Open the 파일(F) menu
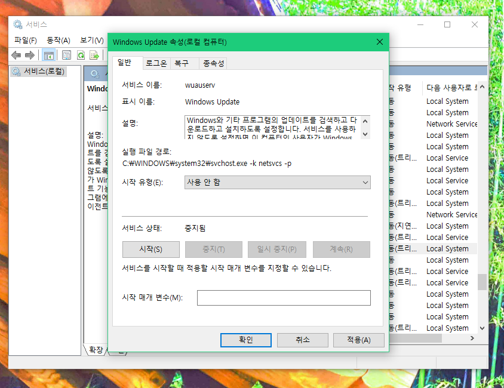The height and width of the screenshot is (388, 504). coord(26,40)
